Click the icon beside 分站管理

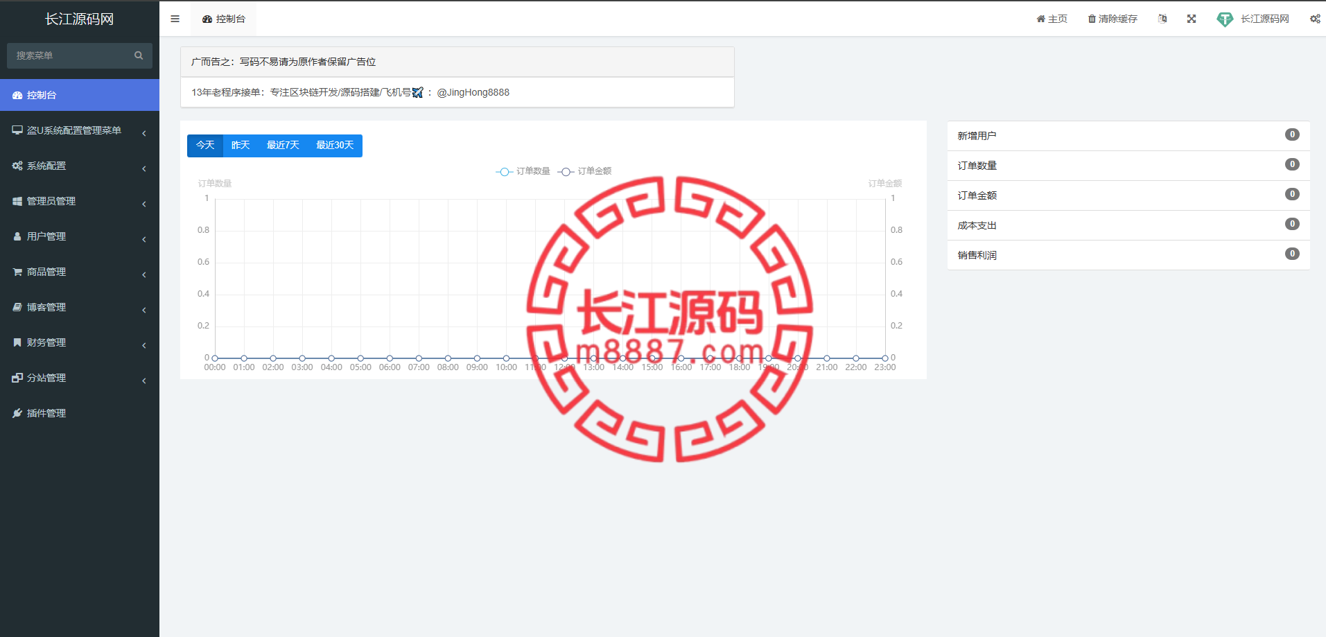(x=17, y=378)
